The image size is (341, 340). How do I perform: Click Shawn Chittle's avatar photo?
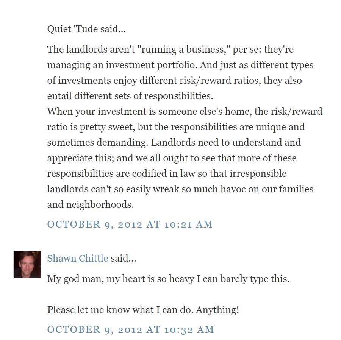click(27, 264)
